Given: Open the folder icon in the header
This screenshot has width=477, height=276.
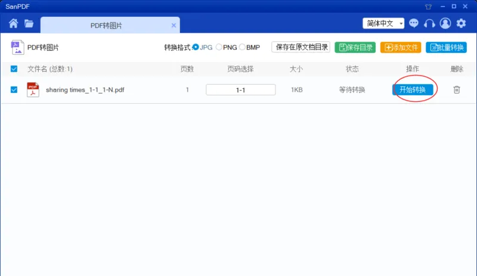Looking at the screenshot, I should [29, 23].
